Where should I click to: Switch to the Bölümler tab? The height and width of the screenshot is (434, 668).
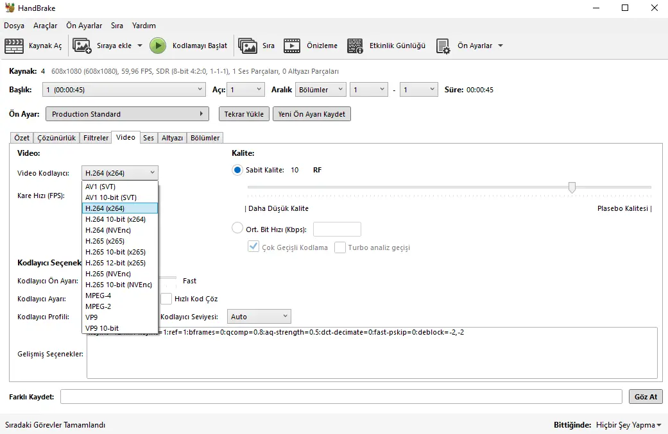pyautogui.click(x=205, y=138)
